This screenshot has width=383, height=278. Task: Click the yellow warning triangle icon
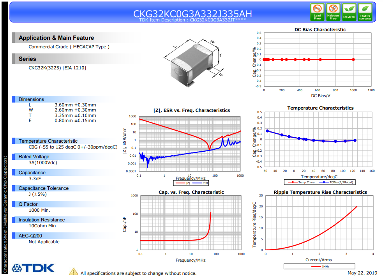(74, 272)
